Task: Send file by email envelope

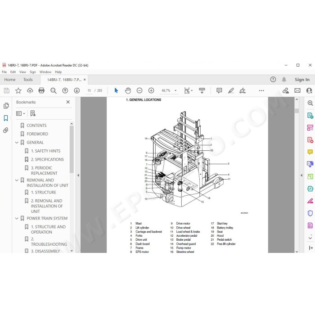Action: coord(297,90)
